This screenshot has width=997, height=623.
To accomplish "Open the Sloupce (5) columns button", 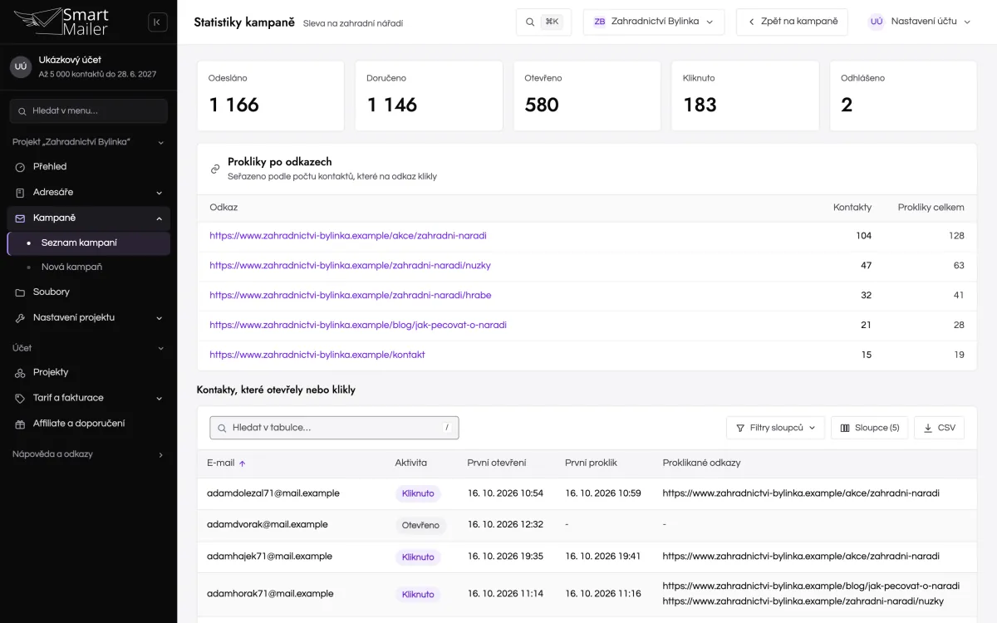I will point(869,428).
